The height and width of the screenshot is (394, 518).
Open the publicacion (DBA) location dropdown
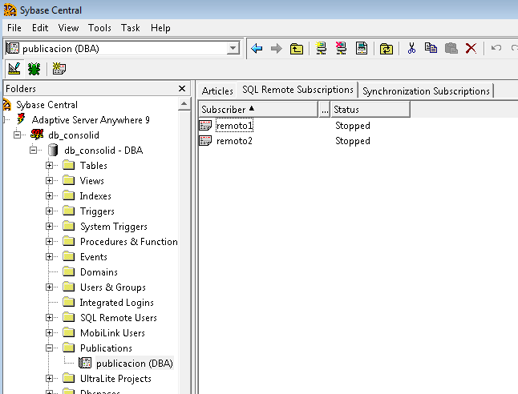233,49
